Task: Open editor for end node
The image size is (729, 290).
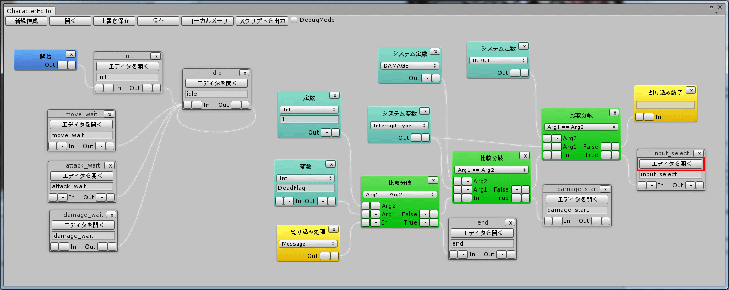Action: pyautogui.click(x=482, y=233)
